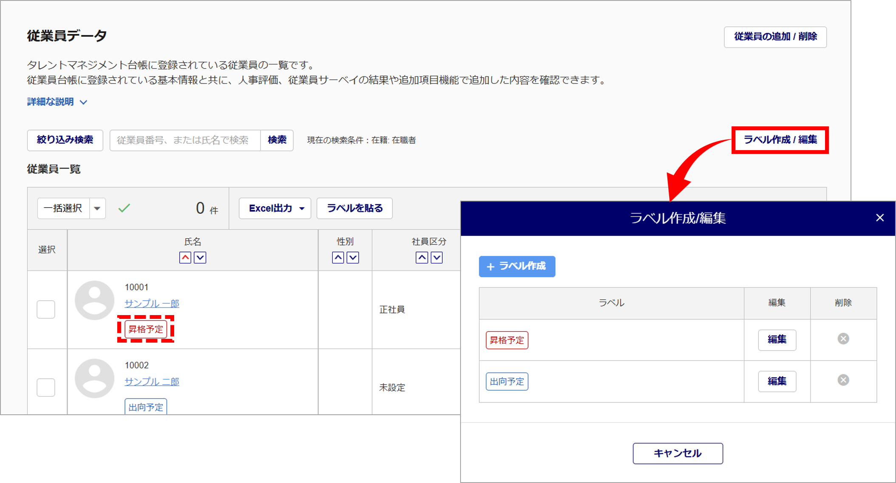Open the 一括選択 dropdown arrow

click(x=97, y=208)
